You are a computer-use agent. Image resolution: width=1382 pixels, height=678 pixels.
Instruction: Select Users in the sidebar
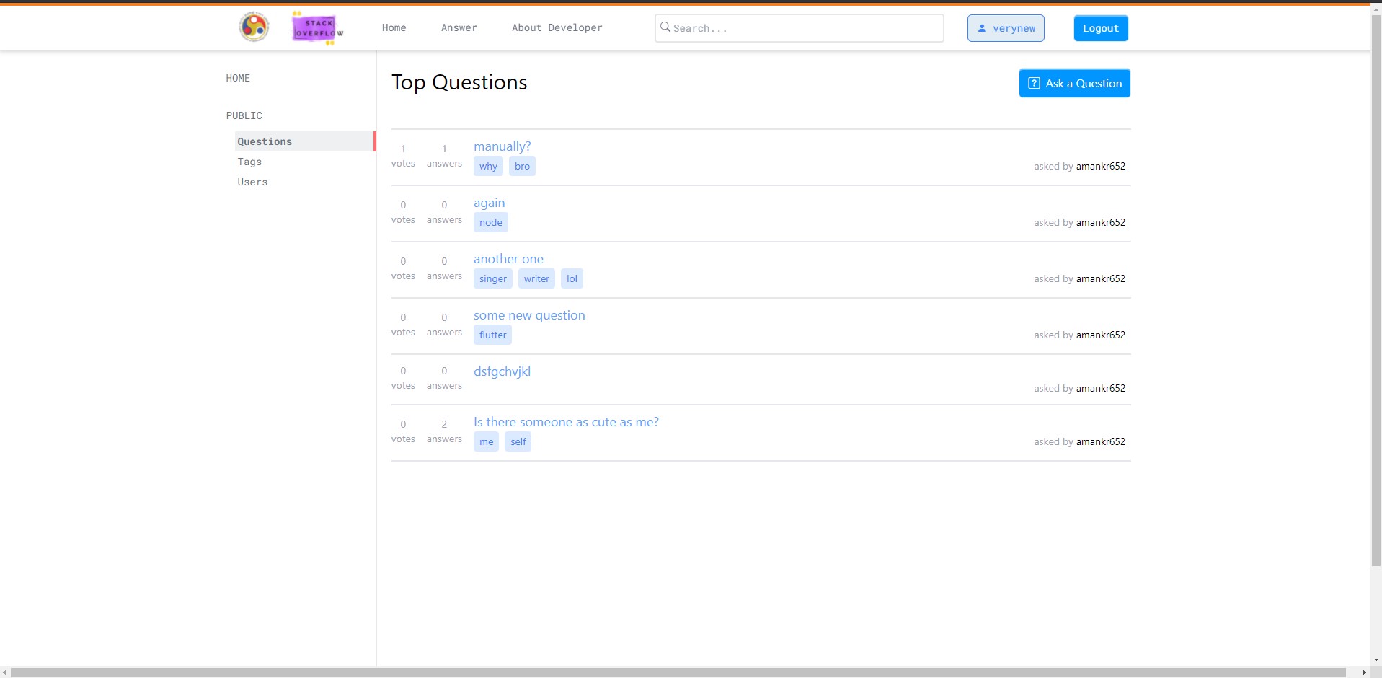(252, 182)
